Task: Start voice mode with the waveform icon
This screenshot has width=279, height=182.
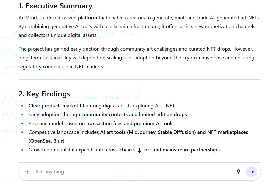Action: [x=251, y=172]
